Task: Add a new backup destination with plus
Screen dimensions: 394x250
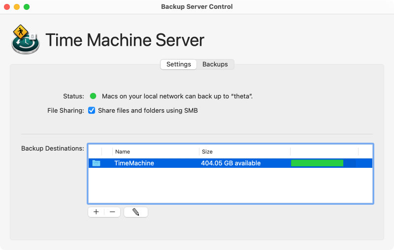Action: (96, 212)
